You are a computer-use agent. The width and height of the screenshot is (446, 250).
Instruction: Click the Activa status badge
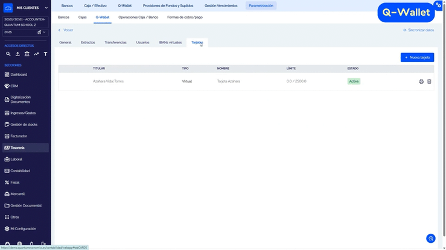(354, 81)
